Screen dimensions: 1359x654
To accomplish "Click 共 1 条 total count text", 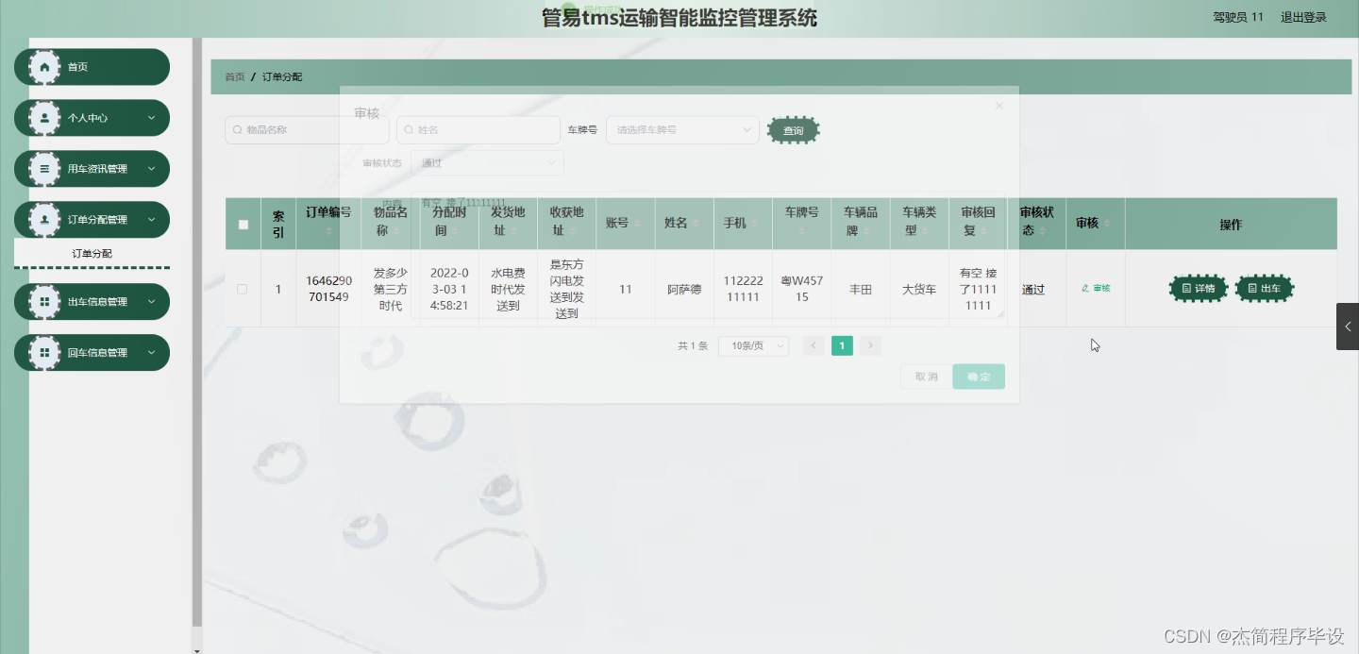I will pyautogui.click(x=693, y=346).
